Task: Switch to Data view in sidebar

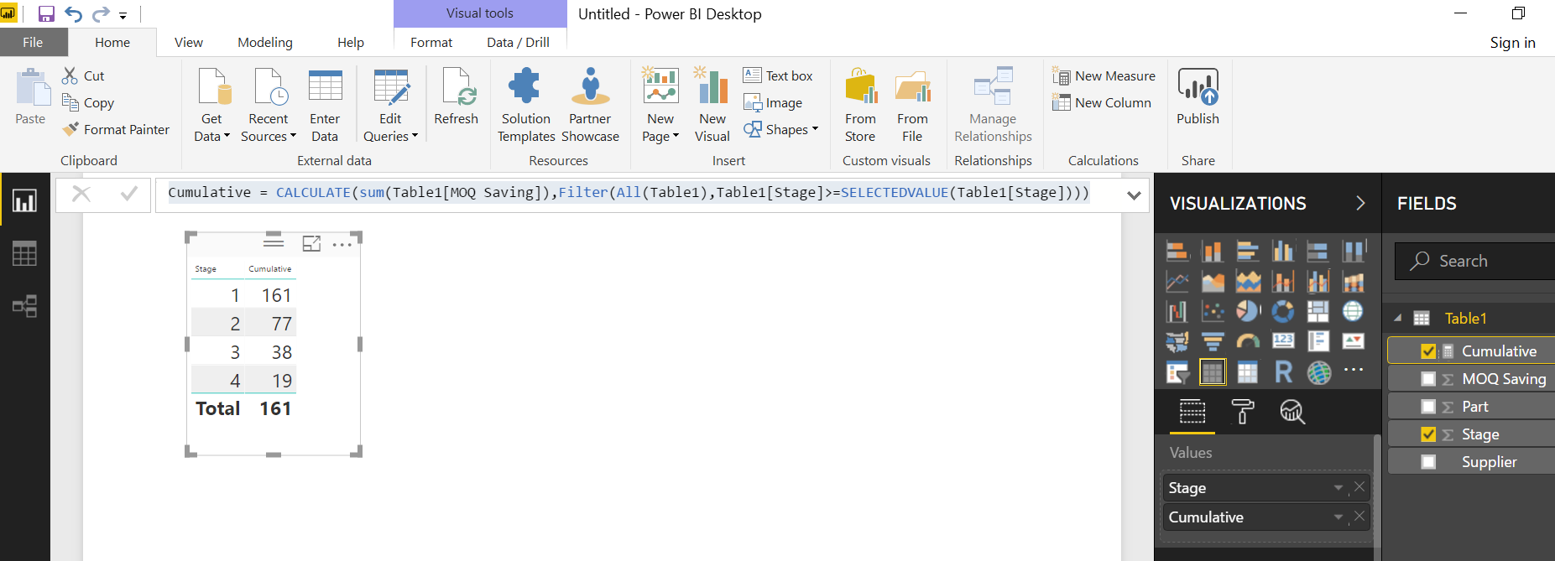Action: coord(24,253)
